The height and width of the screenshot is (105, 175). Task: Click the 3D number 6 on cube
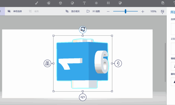pyautogui.click(x=102, y=62)
